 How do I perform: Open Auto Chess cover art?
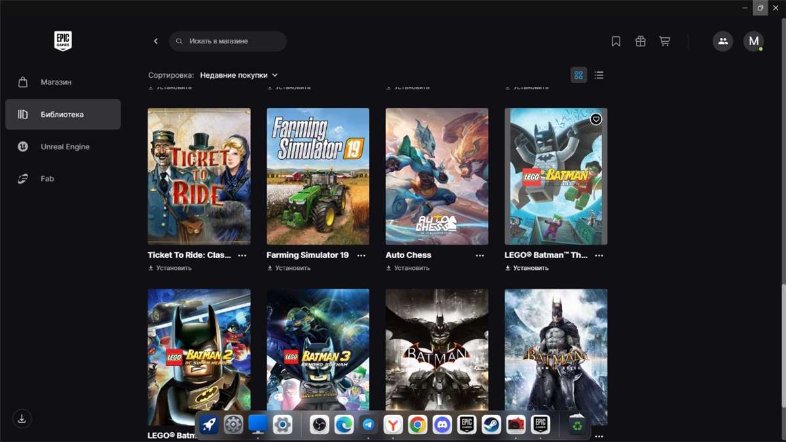click(x=437, y=177)
